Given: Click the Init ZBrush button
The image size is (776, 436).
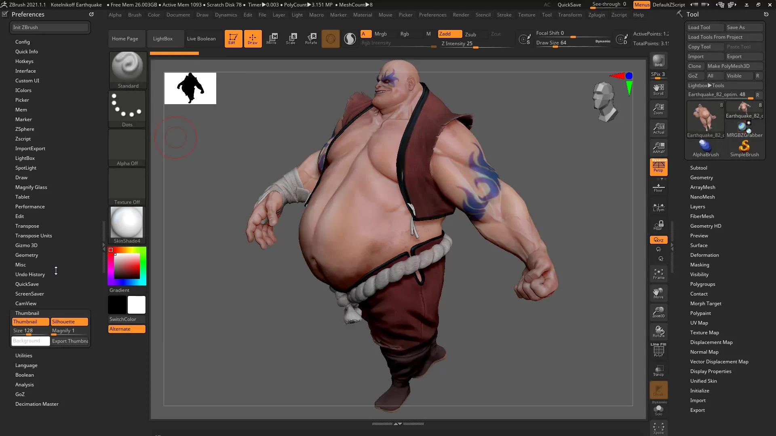Looking at the screenshot, I should [49, 27].
